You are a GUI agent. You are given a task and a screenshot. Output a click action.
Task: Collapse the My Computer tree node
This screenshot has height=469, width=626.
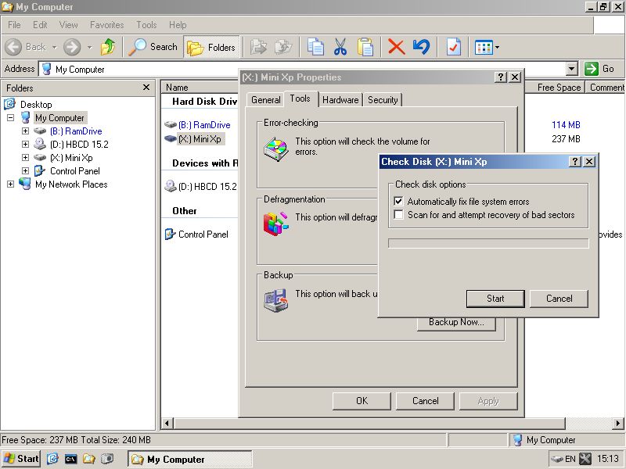[x=11, y=118]
